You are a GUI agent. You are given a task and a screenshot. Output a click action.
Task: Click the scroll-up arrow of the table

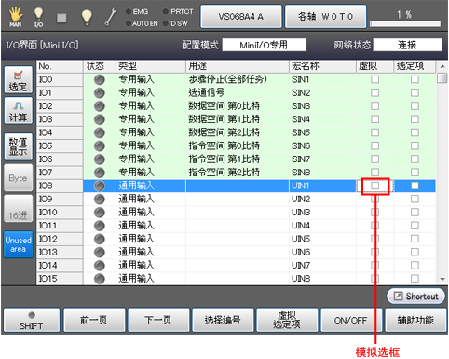(442, 66)
